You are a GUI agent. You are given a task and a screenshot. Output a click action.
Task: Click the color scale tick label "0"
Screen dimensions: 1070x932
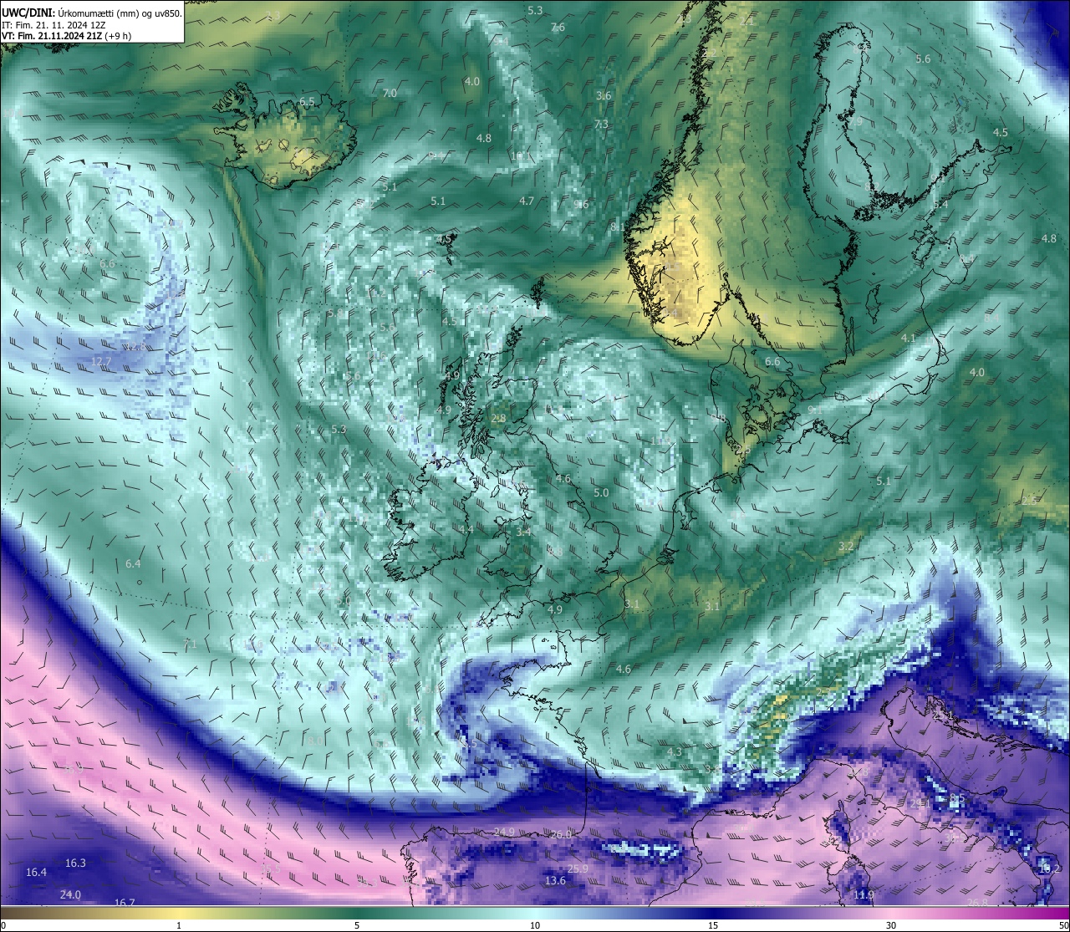3,925
